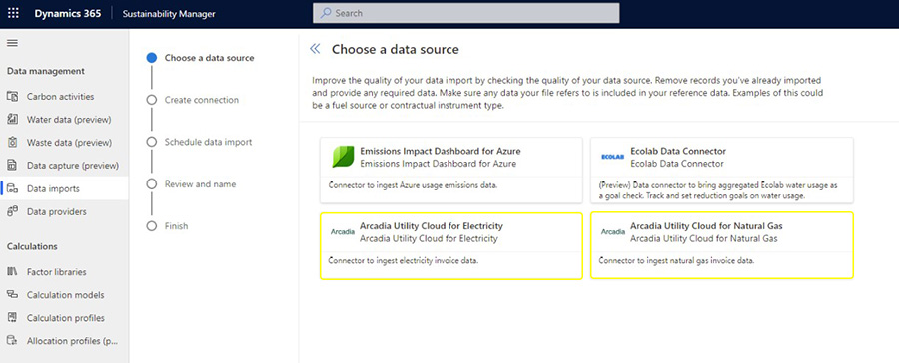899x363 pixels.
Task: Collapse wizard with double chevron icon
Action: [x=315, y=49]
